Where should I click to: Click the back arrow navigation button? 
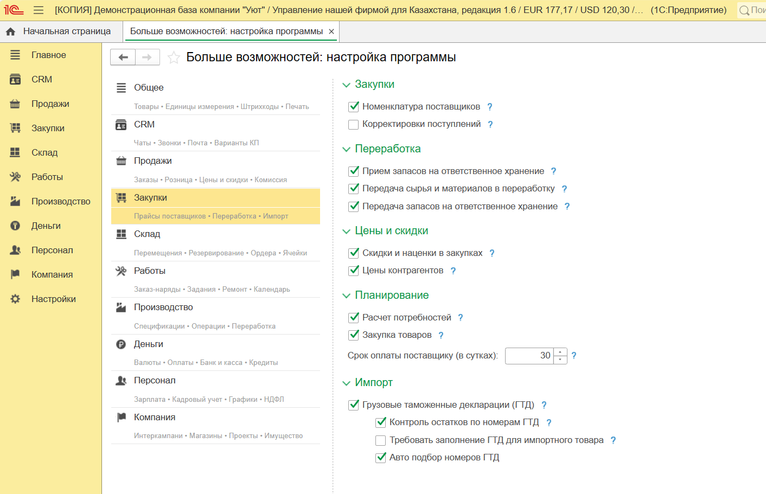tap(123, 57)
